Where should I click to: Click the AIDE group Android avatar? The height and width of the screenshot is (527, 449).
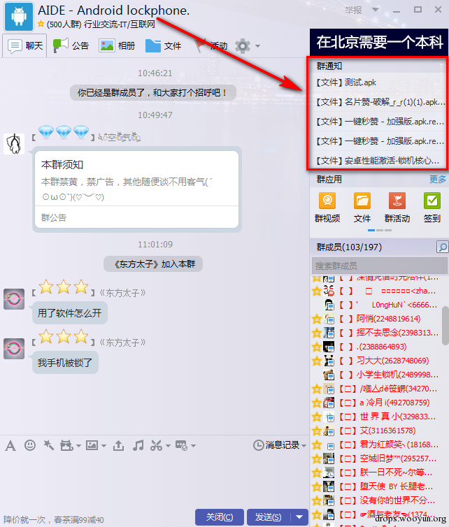coord(19,17)
